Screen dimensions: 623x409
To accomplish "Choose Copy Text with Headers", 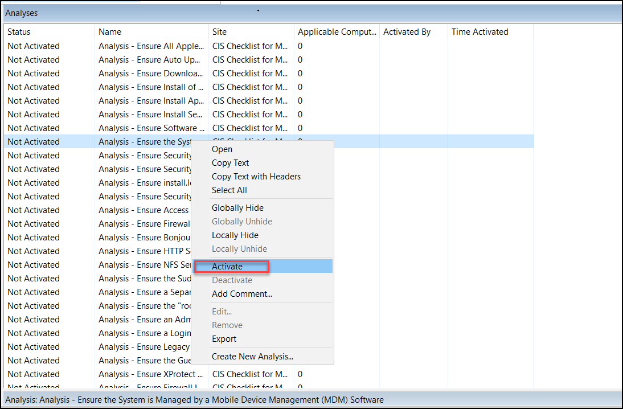I will pos(256,176).
